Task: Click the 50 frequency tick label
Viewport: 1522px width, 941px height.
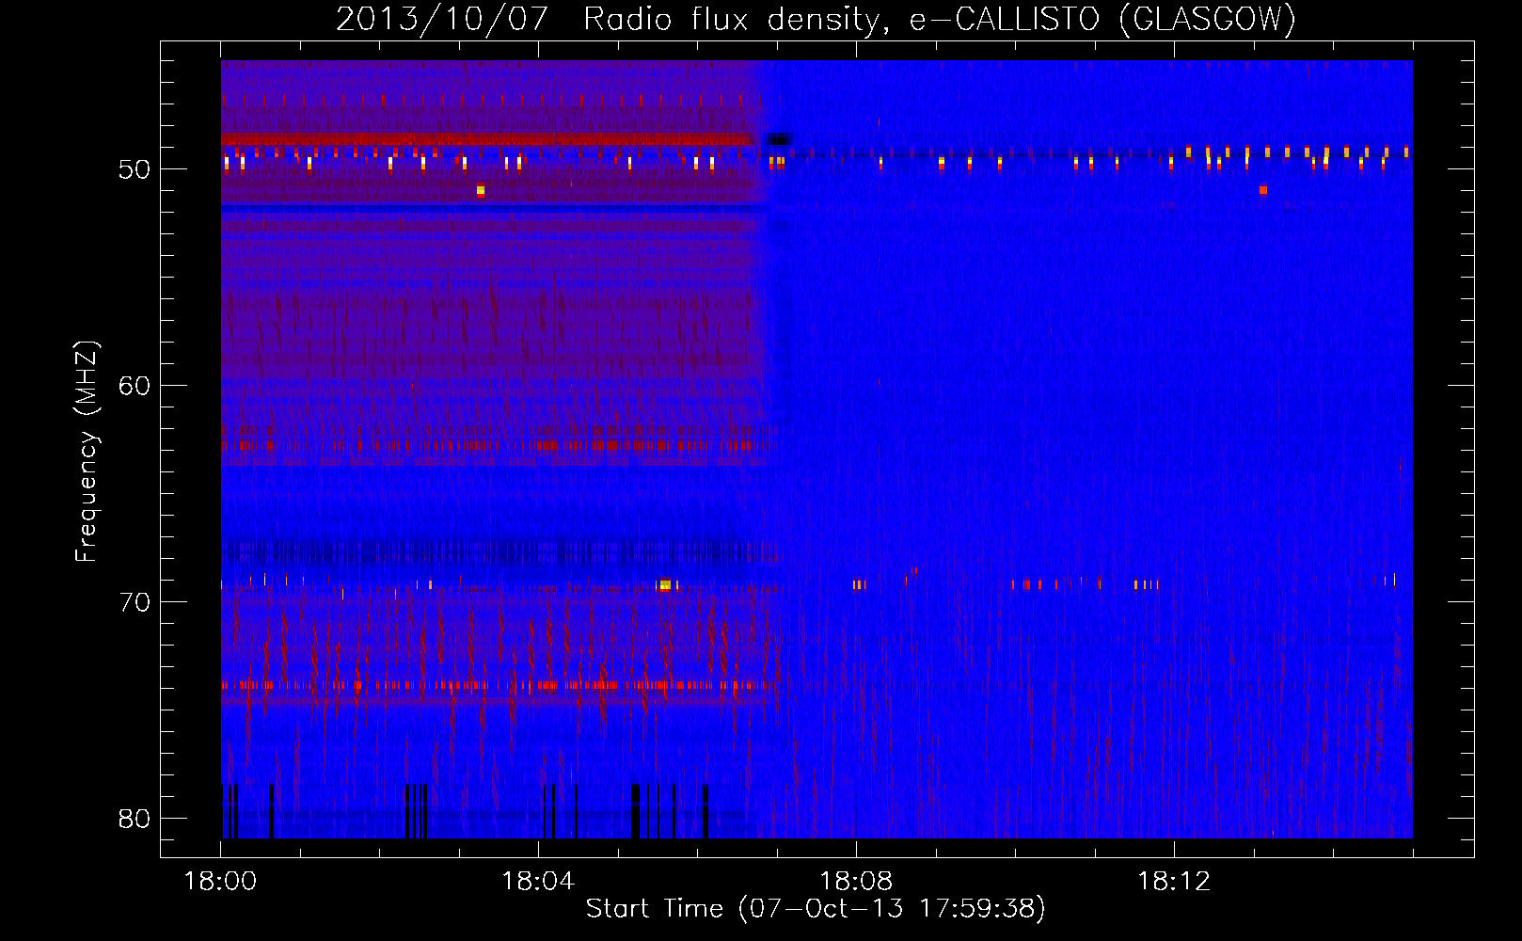Action: coord(135,170)
